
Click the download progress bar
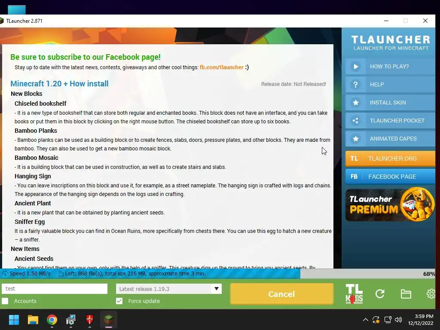pos(217,274)
